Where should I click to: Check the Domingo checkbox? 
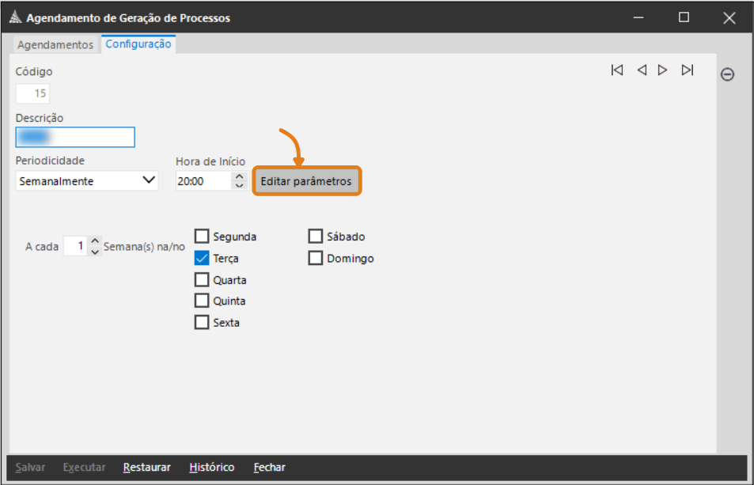[x=316, y=258]
